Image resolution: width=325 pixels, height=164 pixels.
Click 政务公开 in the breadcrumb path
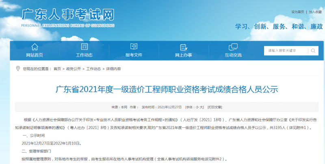coord(74,69)
